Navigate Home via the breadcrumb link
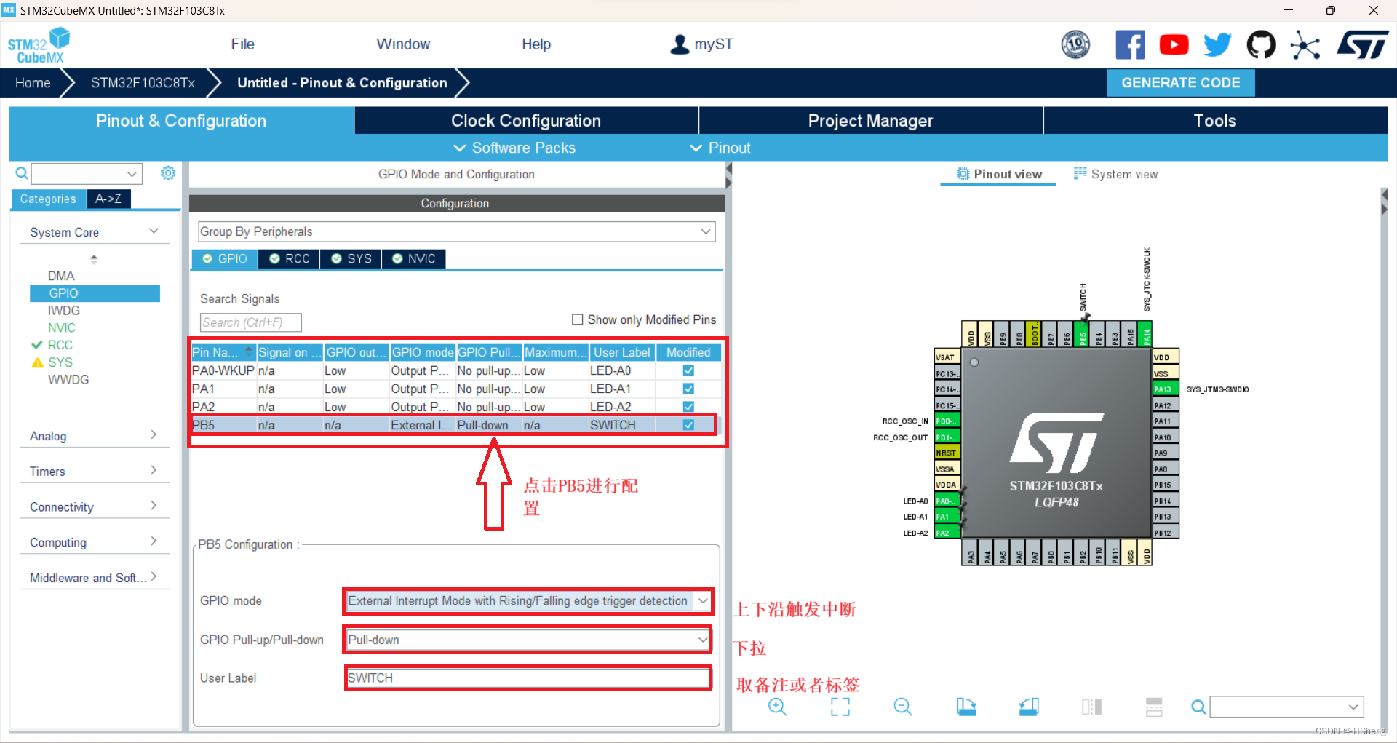Viewport: 1397px width, 743px height. [32, 82]
